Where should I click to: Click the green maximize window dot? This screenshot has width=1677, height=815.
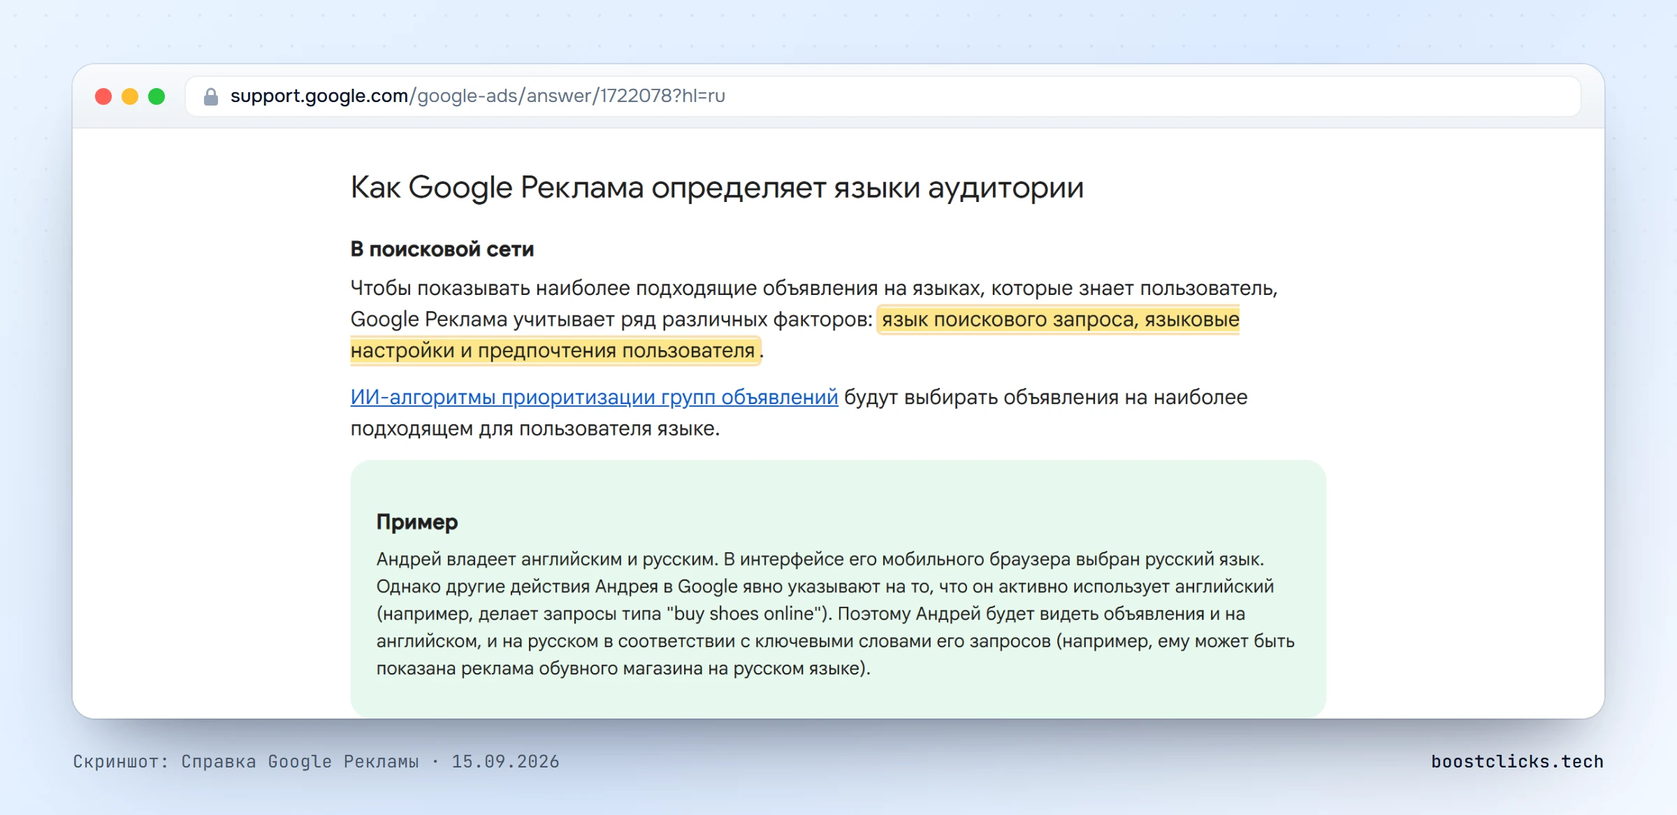pyautogui.click(x=157, y=96)
